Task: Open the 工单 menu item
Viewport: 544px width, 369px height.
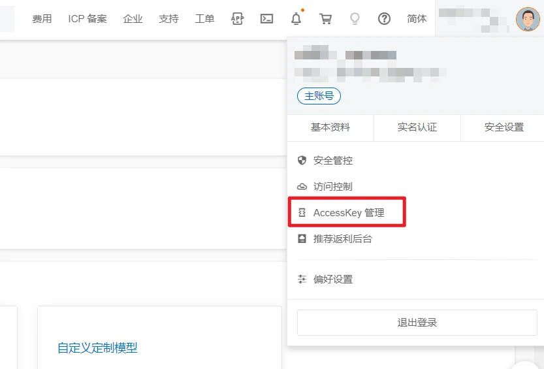Action: coord(204,19)
